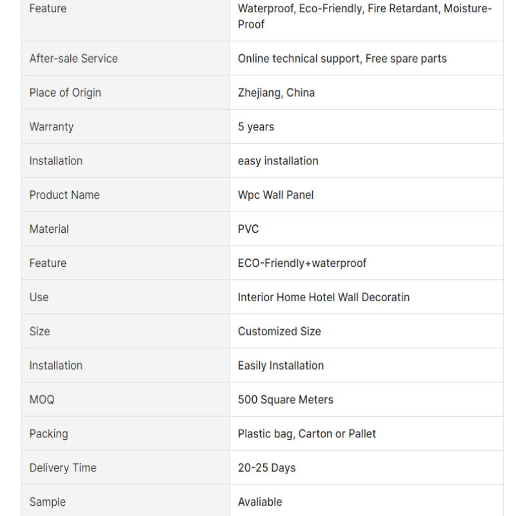This screenshot has width=516, height=516.
Task: Select the "Wpc Wall Panel" value
Action: point(275,195)
